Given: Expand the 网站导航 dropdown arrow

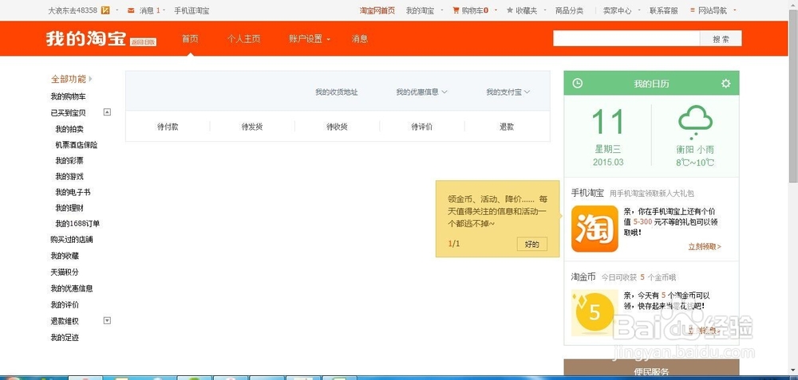Looking at the screenshot, I should 734,10.
